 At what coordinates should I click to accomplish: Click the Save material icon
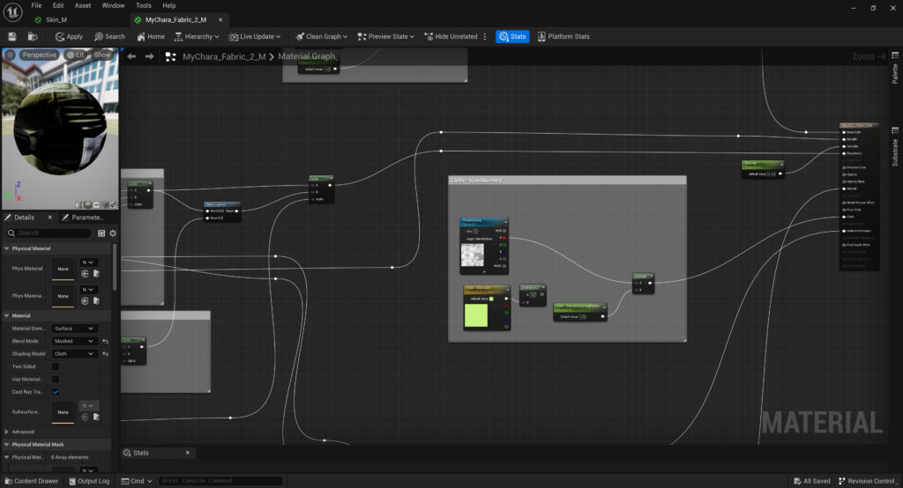tap(12, 36)
